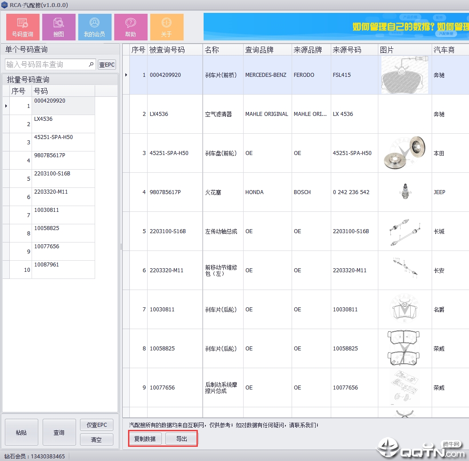Select batch list entry 10077656
The width and height of the screenshot is (469, 461).
[x=64, y=251]
